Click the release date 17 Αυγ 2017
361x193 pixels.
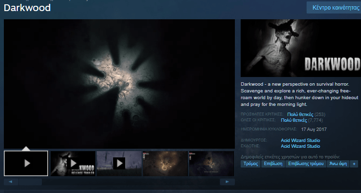tap(314, 129)
